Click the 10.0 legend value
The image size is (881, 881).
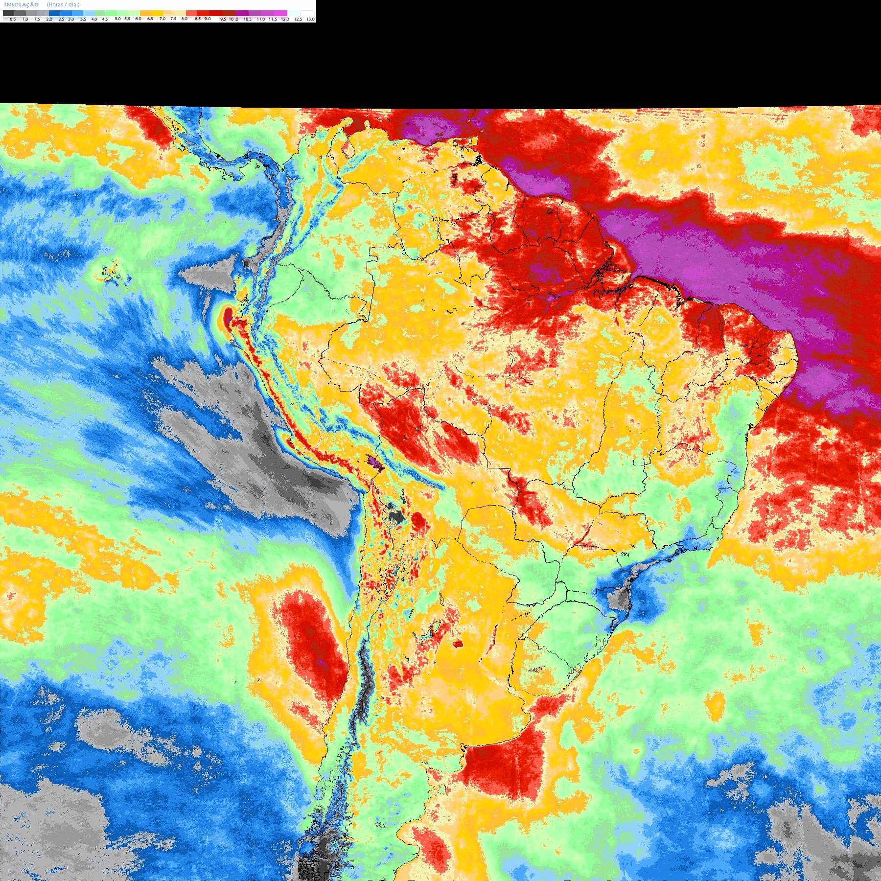pos(234,19)
